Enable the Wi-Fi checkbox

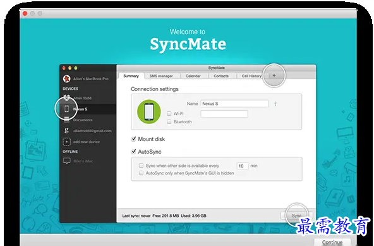coord(169,113)
